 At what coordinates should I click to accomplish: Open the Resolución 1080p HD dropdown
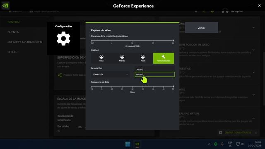(110, 74)
